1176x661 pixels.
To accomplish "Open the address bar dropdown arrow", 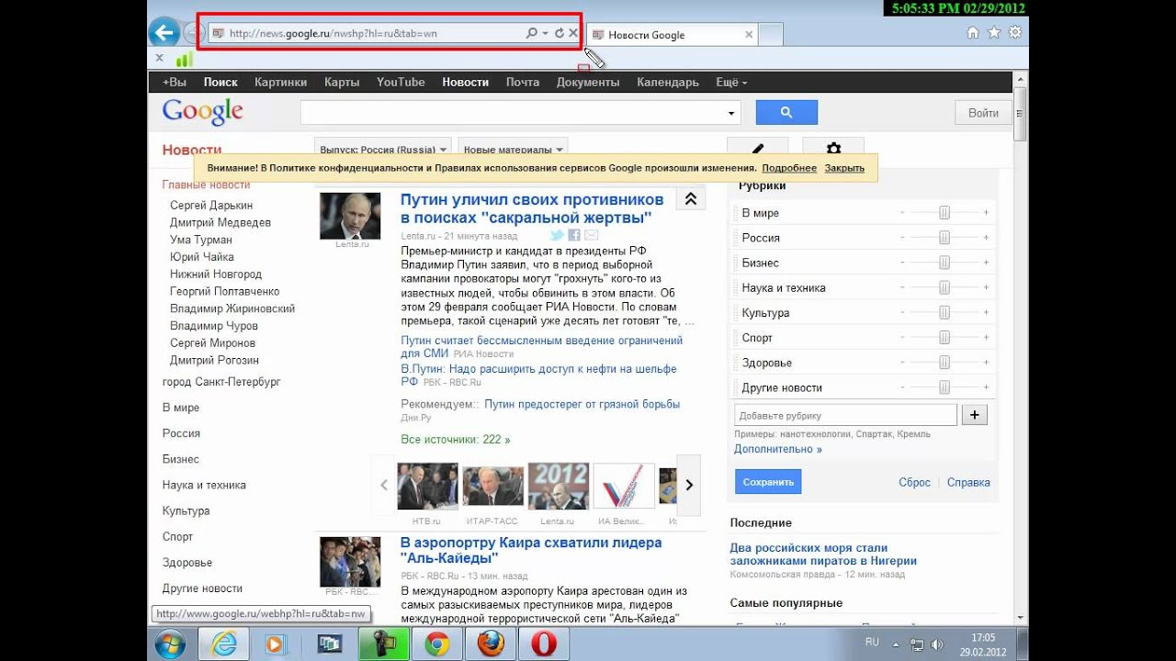I will (545, 33).
